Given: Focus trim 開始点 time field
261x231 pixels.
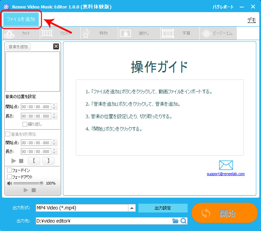Looking at the screenshot, I should [36, 143].
